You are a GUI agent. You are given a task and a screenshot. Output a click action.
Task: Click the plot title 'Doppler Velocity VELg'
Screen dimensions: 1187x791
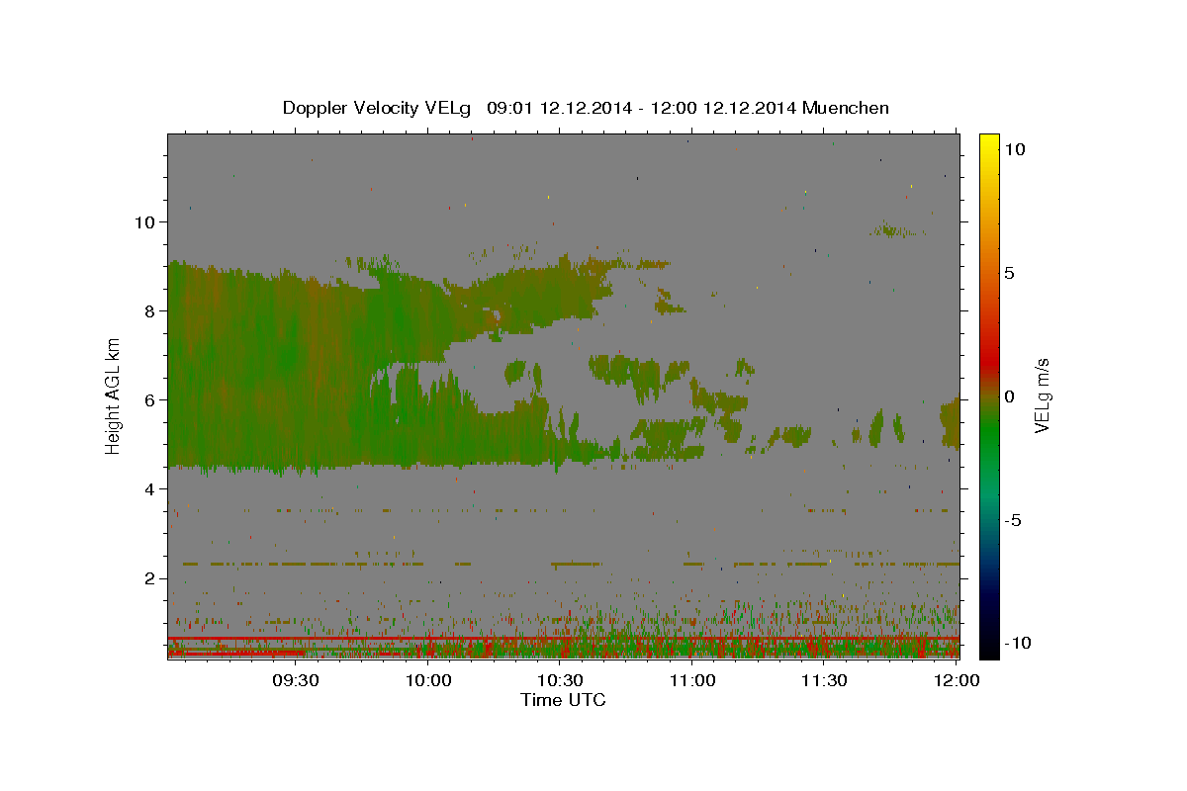[x=377, y=108]
